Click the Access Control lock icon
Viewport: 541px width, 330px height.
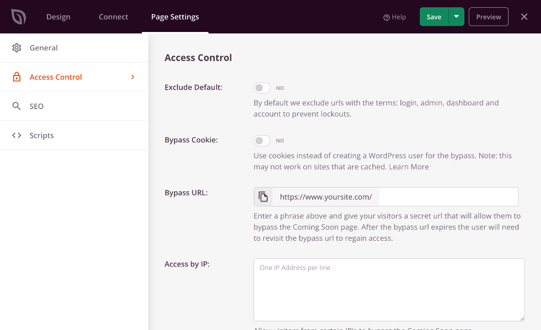[x=16, y=77]
